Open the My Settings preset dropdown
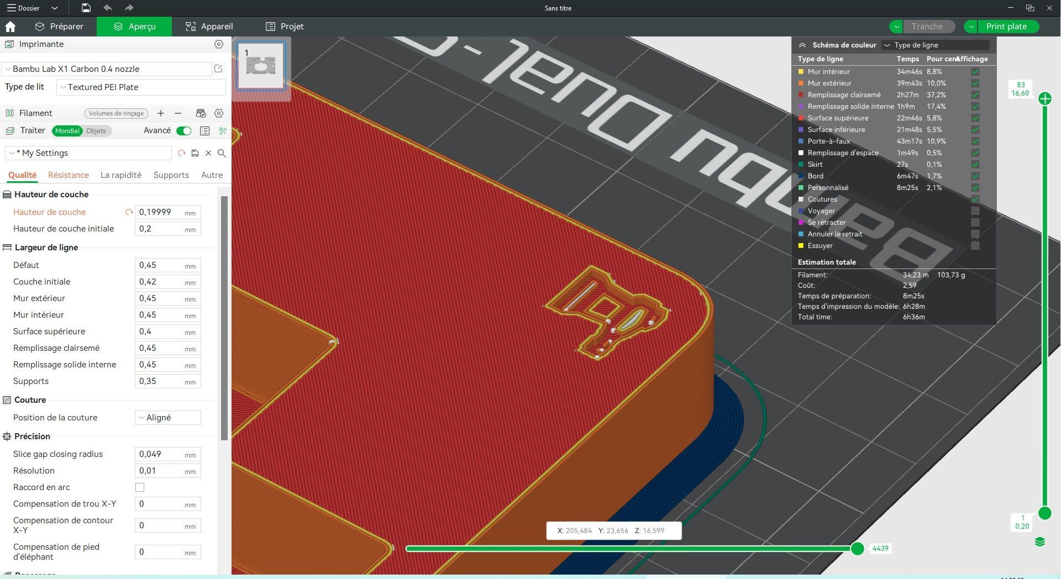 pos(88,153)
